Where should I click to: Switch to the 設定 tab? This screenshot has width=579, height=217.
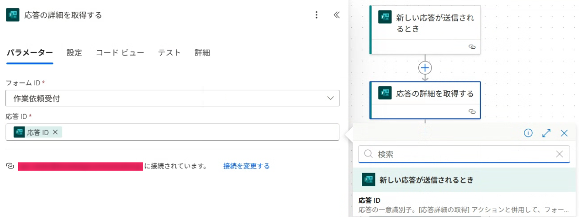(x=74, y=53)
